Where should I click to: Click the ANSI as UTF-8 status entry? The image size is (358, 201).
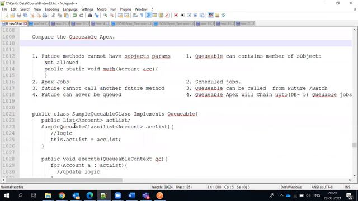[x=322, y=187]
